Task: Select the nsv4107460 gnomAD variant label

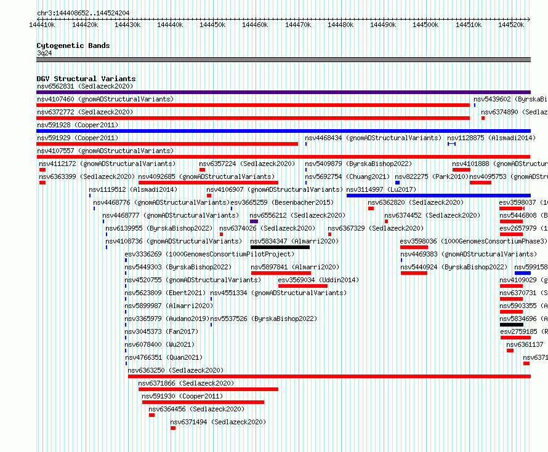Action: coord(105,99)
